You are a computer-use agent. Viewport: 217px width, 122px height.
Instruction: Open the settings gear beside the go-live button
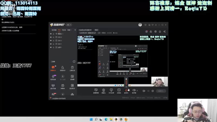coord(153,91)
